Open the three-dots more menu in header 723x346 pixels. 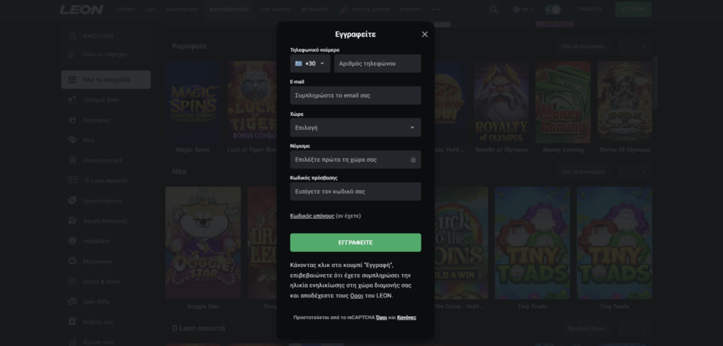pyautogui.click(x=436, y=9)
